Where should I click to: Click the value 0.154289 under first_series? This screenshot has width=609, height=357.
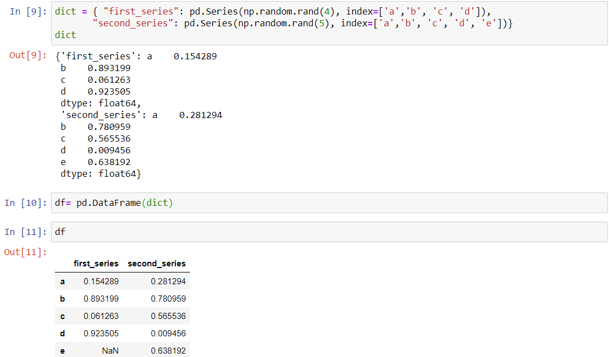pos(101,281)
